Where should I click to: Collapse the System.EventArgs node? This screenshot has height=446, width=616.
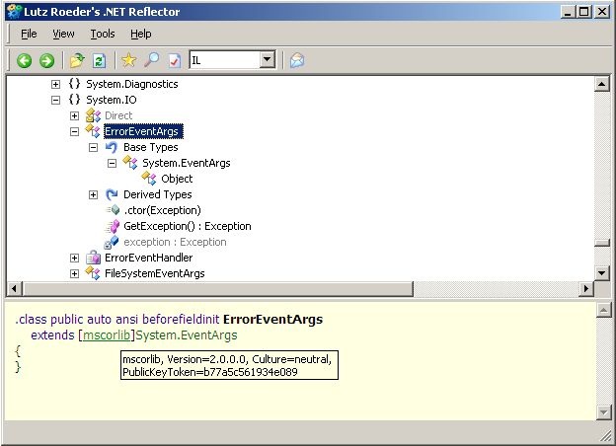112,164
